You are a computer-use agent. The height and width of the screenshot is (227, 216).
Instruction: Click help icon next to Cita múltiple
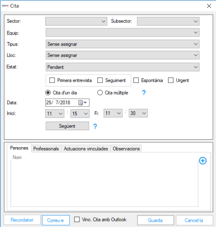click(x=144, y=93)
